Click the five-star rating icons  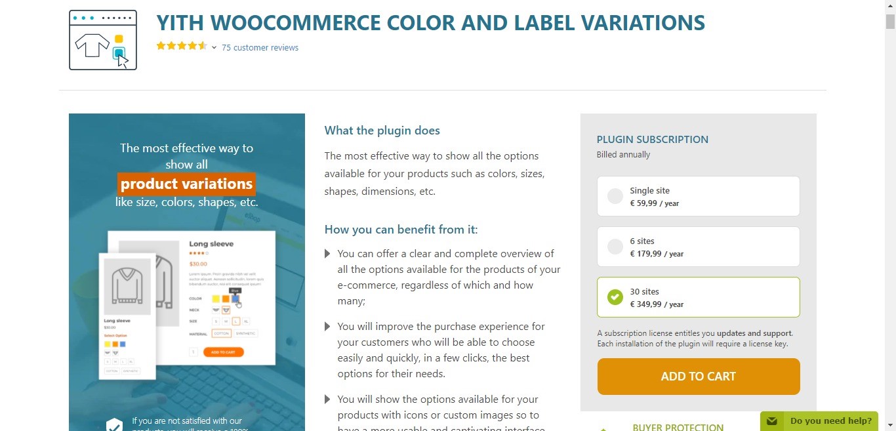point(182,46)
